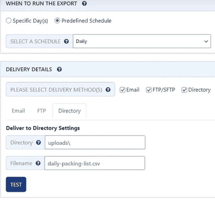Click the PLEASE SELECT DELIVERY METHOD(S) label
Image resolution: width=215 pixels, height=200 pixels.
coord(56,90)
